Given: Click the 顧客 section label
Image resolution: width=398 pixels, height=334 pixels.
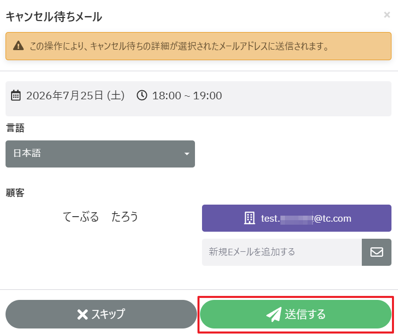Looking at the screenshot, I should tap(15, 193).
